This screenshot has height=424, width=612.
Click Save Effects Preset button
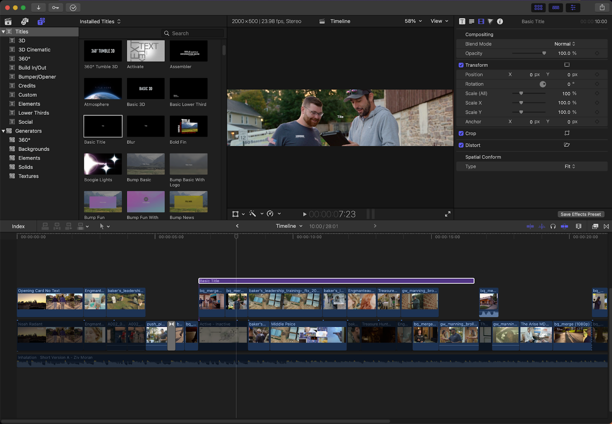(x=580, y=214)
